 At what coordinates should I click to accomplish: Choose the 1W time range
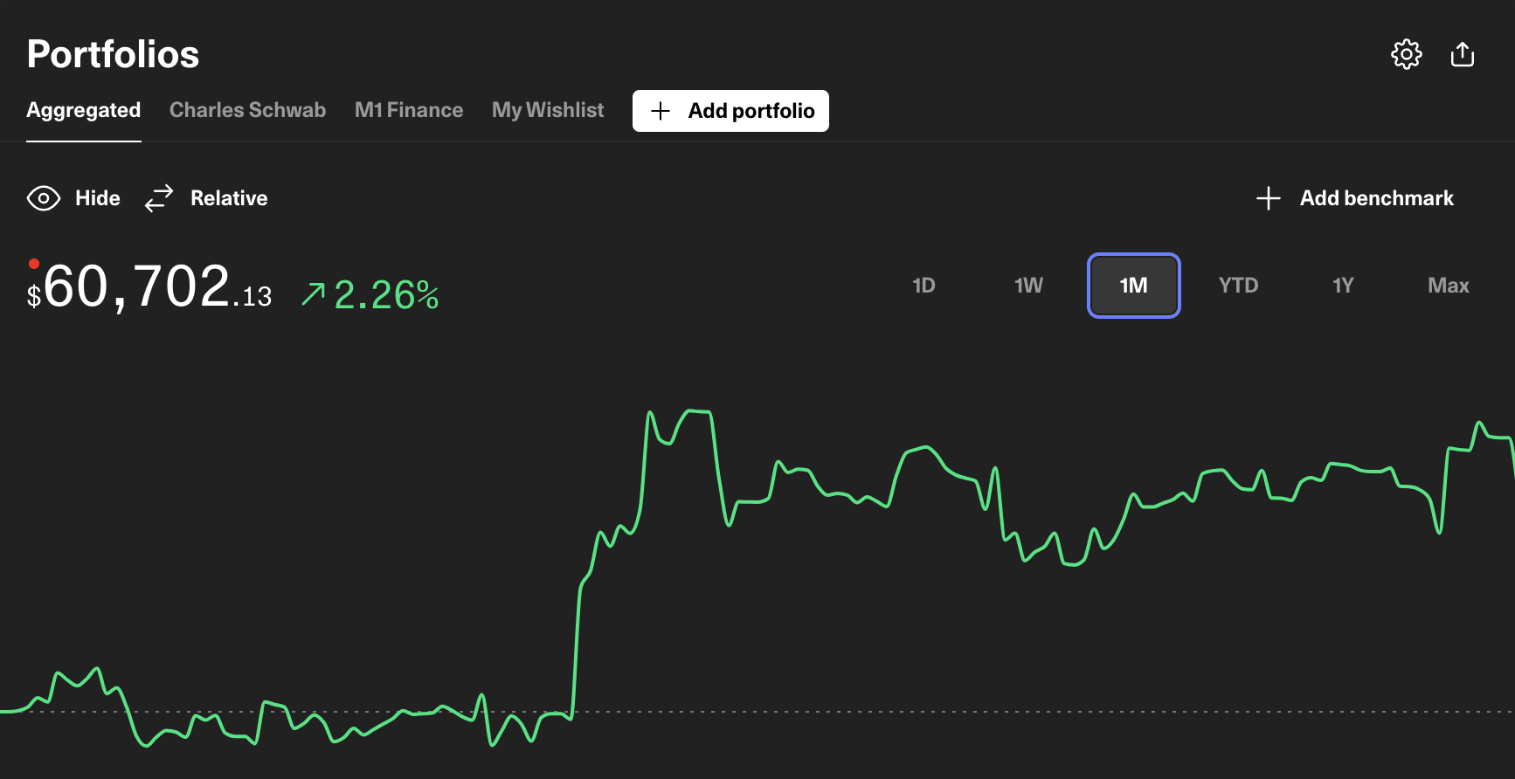[1028, 286]
